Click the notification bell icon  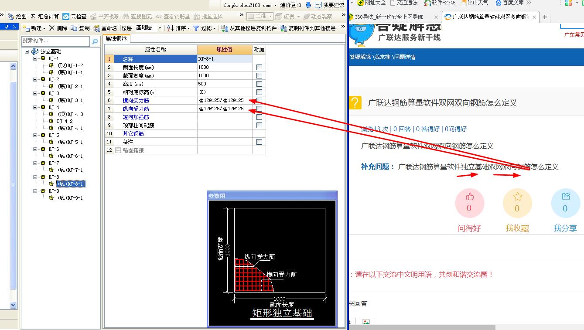pos(308,5)
